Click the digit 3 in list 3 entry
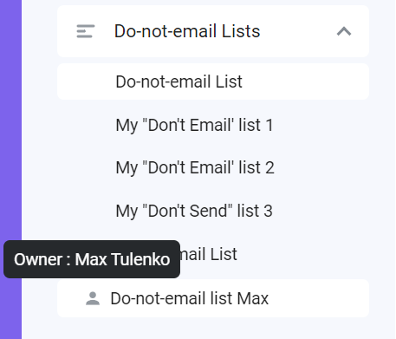This screenshot has height=339, width=396. click(268, 211)
